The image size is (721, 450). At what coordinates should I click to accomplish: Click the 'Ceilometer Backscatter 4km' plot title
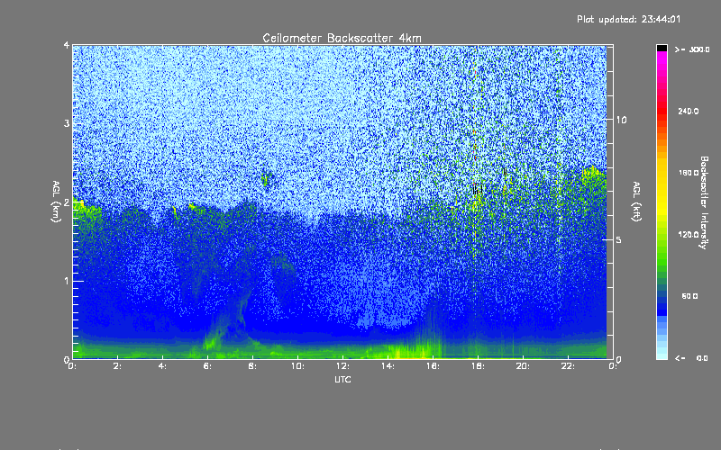[342, 38]
